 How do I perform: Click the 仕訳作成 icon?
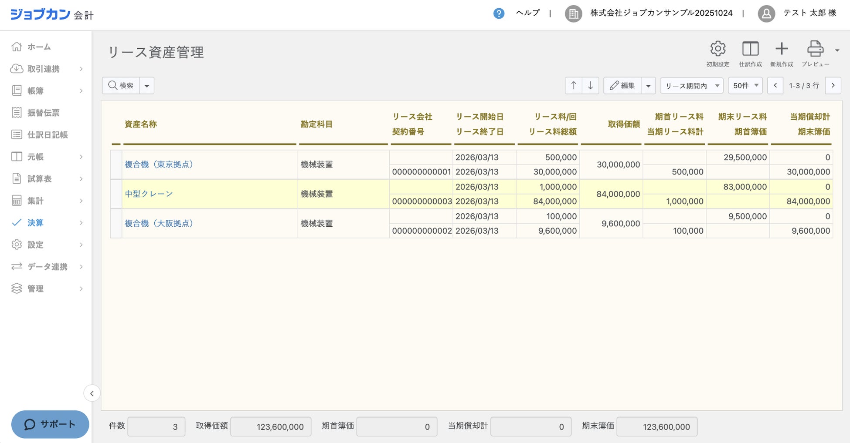coord(750,49)
